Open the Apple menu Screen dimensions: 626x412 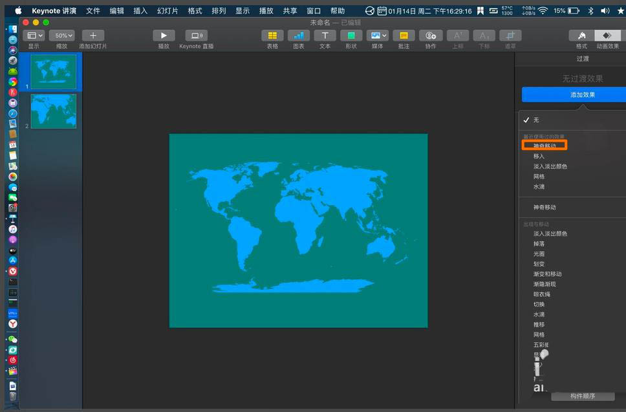(x=18, y=11)
